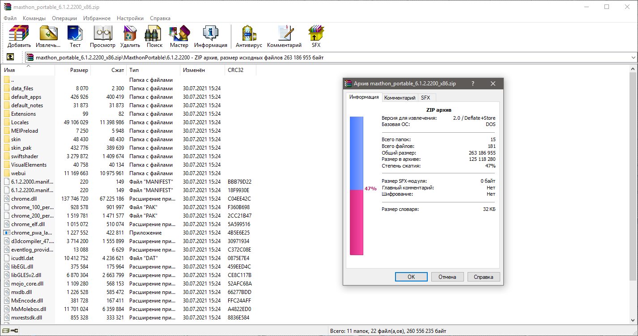Image resolution: width=638 pixels, height=336 pixels.
Task: Click the chrome_pwa_la... application icon
Action: click(x=7, y=233)
